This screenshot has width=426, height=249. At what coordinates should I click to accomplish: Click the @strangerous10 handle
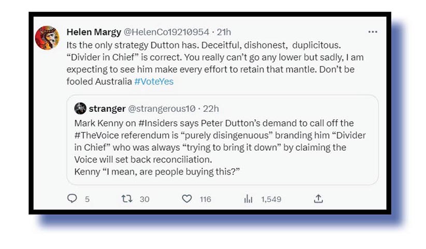161,108
